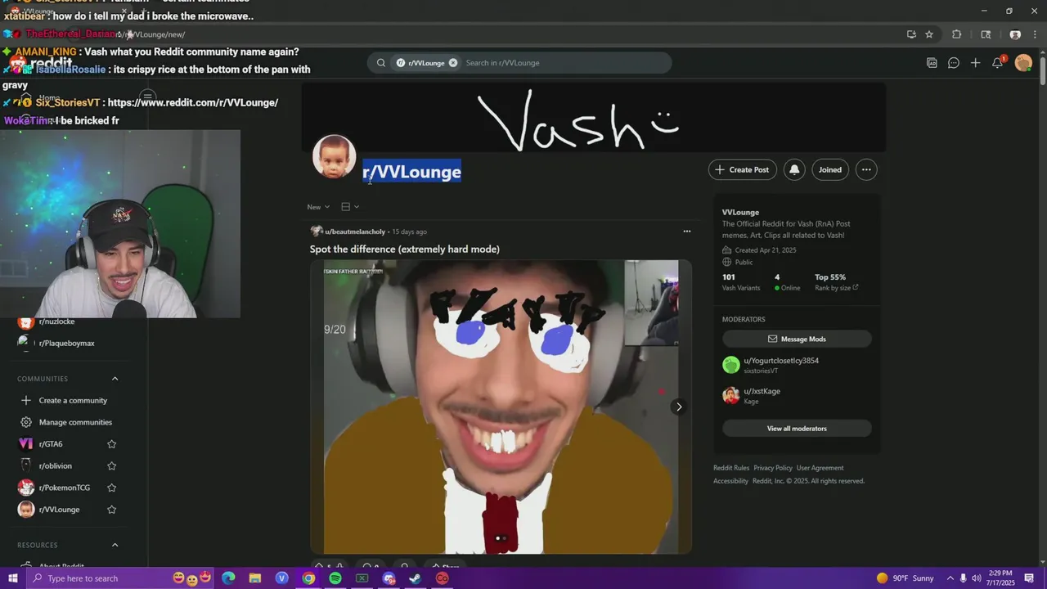Click highlighted r/VVLounge community heading
The image size is (1047, 589).
pos(411,171)
